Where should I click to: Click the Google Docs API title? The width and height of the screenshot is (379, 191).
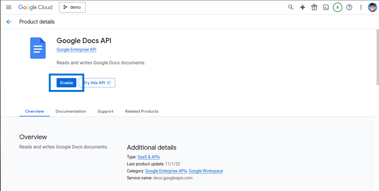tap(84, 40)
